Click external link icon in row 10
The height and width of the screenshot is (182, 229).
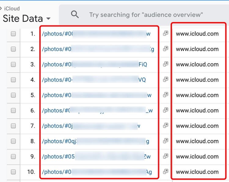click(165, 172)
